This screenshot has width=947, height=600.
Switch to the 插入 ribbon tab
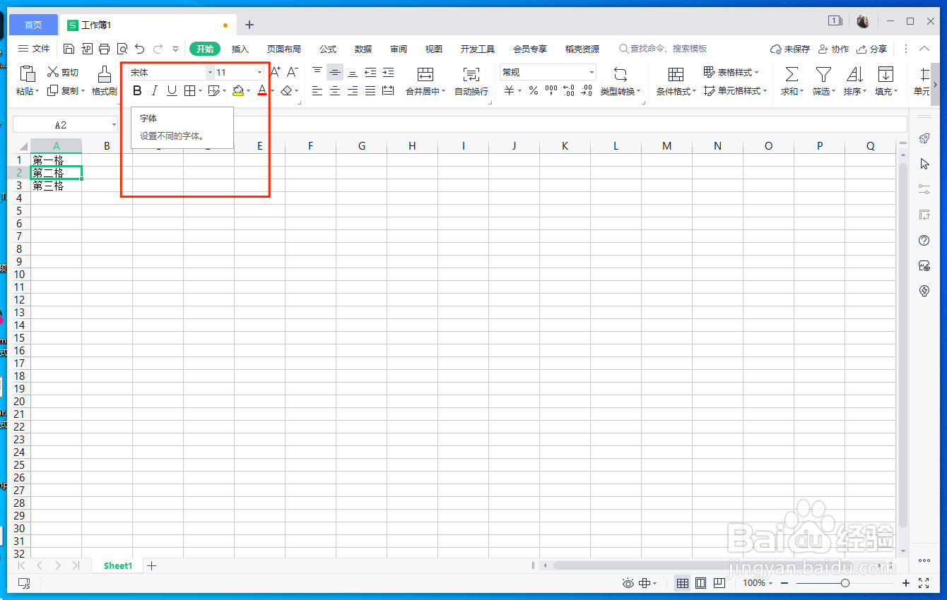click(240, 49)
